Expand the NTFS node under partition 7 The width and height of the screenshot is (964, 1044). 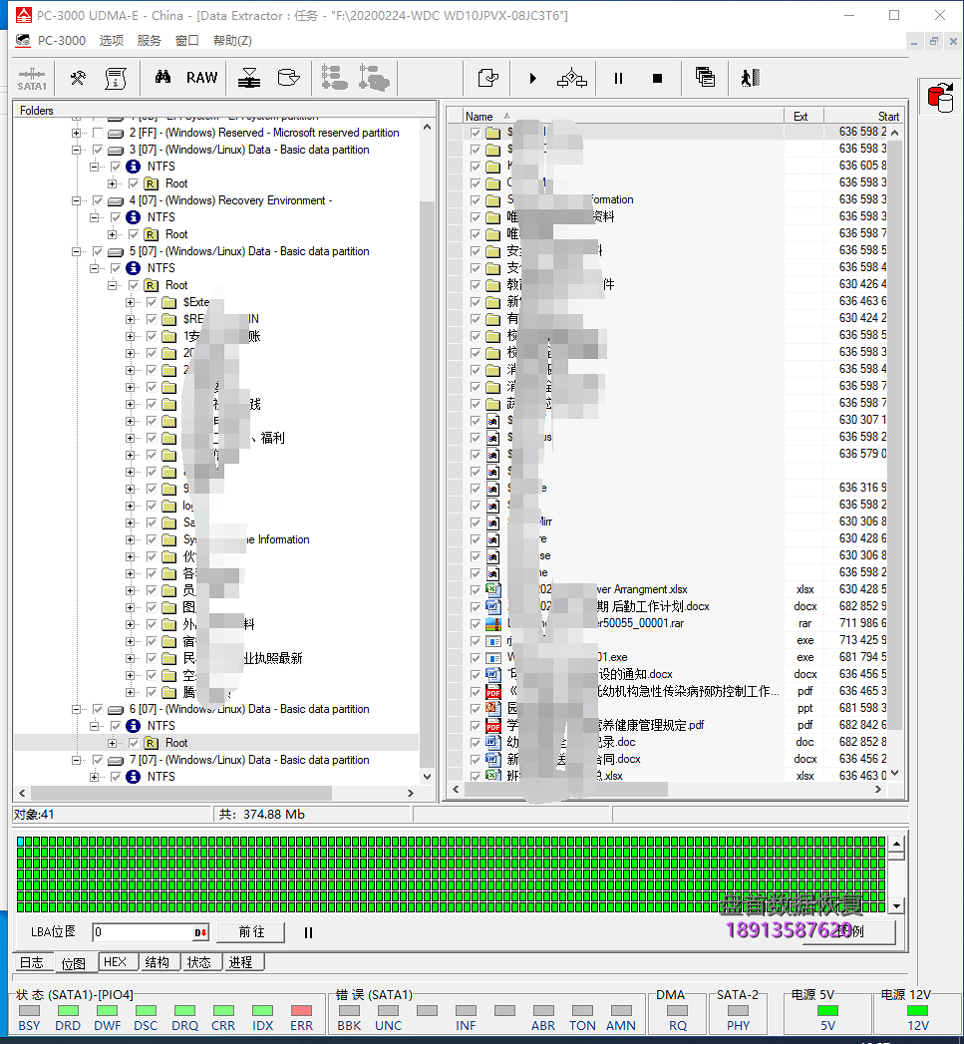[x=95, y=777]
